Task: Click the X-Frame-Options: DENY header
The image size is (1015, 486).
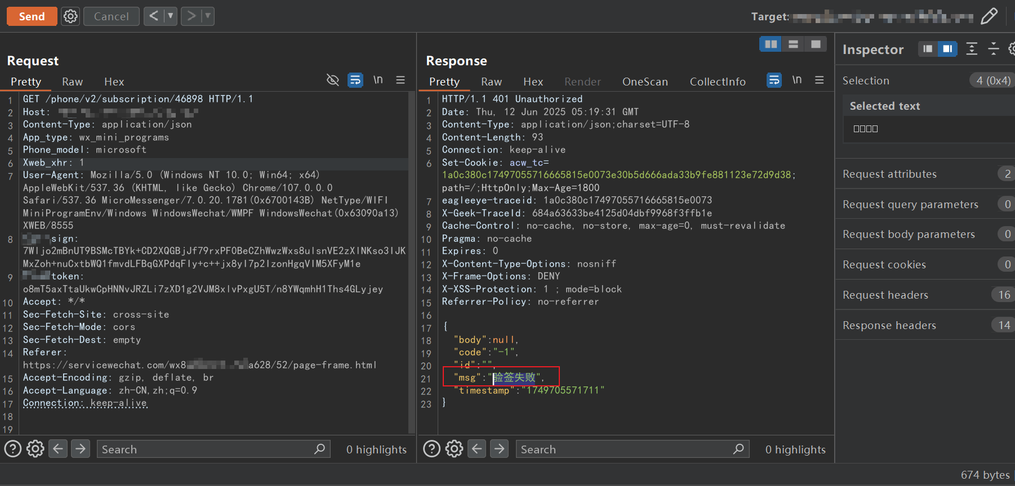Action: tap(501, 276)
